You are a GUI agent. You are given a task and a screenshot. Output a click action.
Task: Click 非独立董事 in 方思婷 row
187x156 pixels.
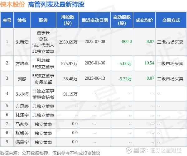(43, 106)
